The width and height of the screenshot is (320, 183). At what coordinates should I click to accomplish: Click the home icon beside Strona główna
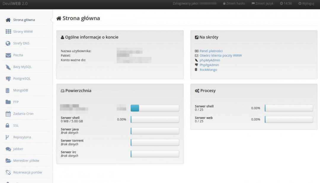(8, 20)
